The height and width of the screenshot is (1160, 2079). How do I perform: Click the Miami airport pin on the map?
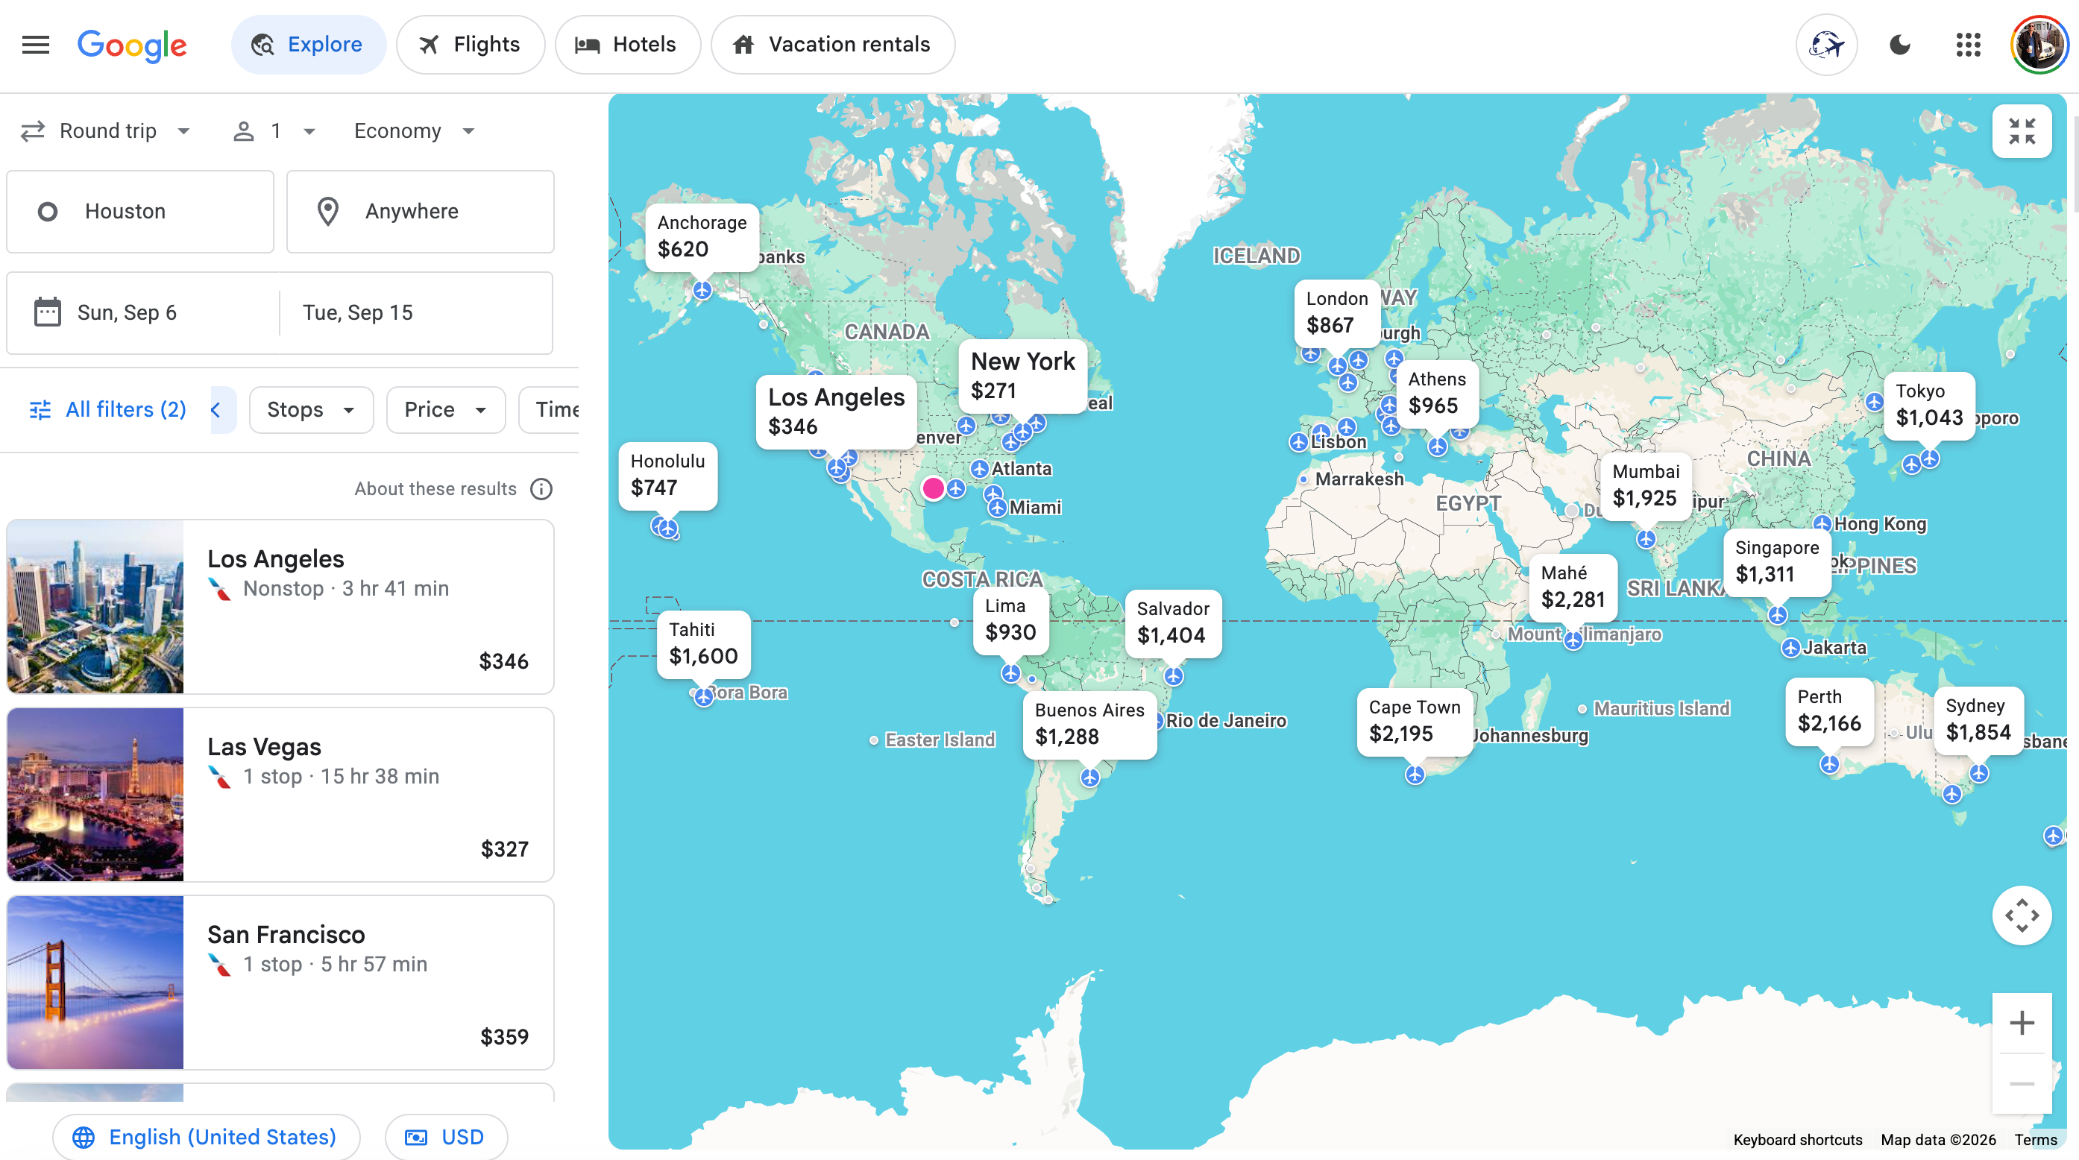tap(998, 508)
